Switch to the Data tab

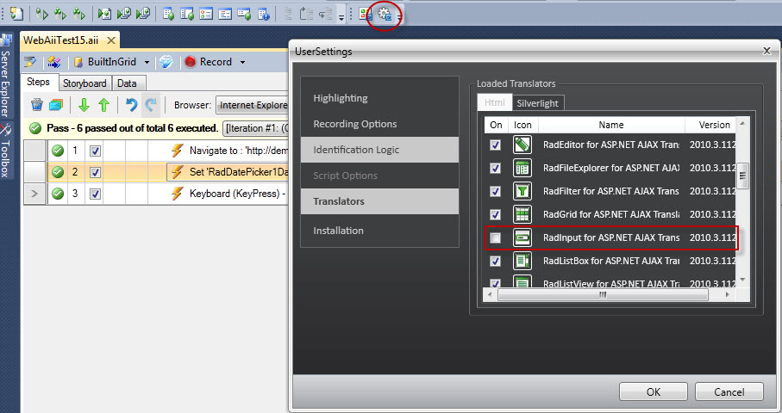click(x=128, y=83)
